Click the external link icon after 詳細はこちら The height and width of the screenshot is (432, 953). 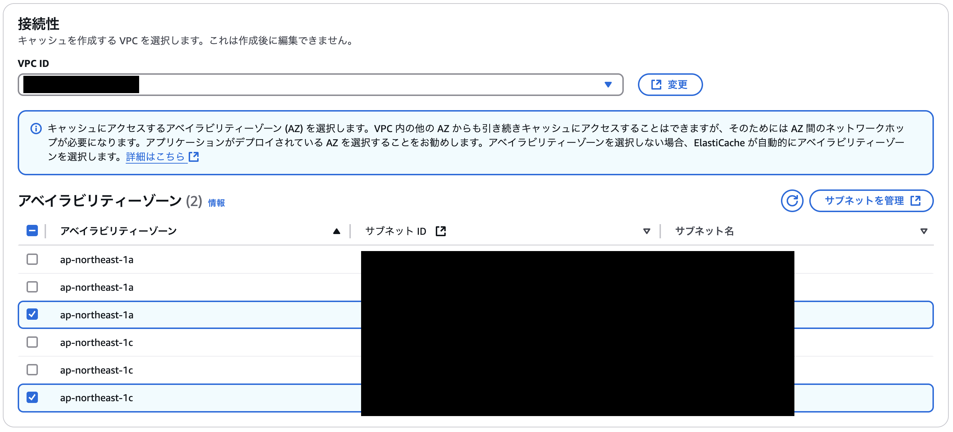[x=194, y=157]
